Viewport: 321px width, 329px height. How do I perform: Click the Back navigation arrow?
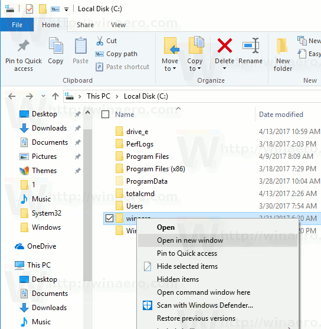12,96
